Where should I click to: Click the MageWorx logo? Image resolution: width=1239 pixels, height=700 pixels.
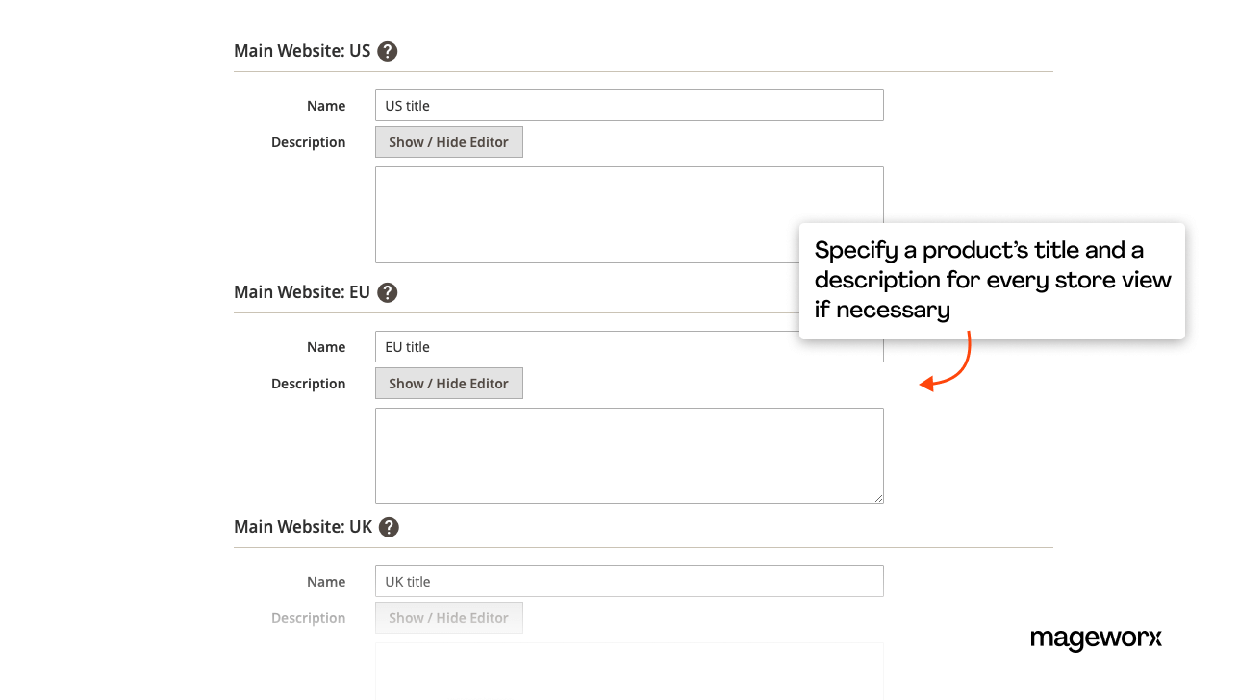[x=1096, y=639]
